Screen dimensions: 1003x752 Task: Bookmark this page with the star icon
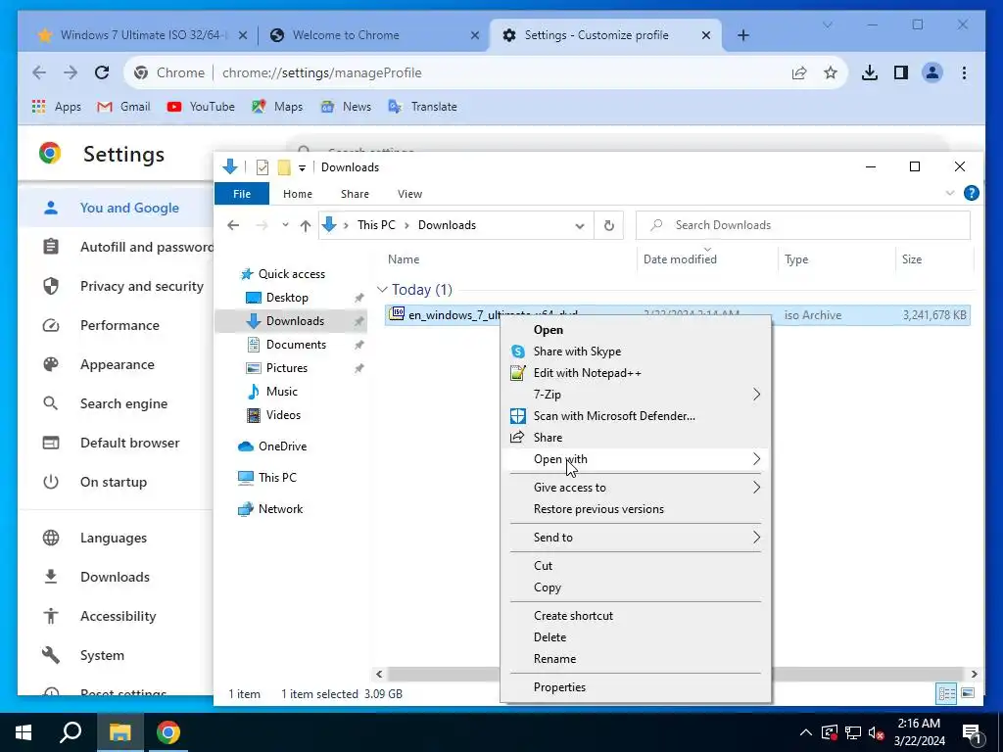pyautogui.click(x=831, y=72)
